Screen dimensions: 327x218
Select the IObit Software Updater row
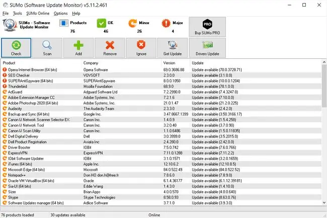tap(161, 159)
